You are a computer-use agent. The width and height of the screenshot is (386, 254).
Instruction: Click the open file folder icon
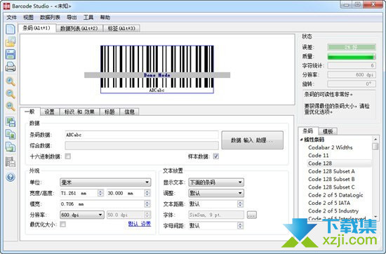(x=11, y=41)
